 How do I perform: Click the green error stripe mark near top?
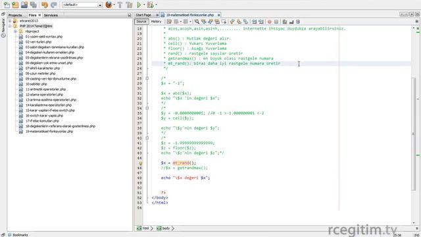(418, 32)
